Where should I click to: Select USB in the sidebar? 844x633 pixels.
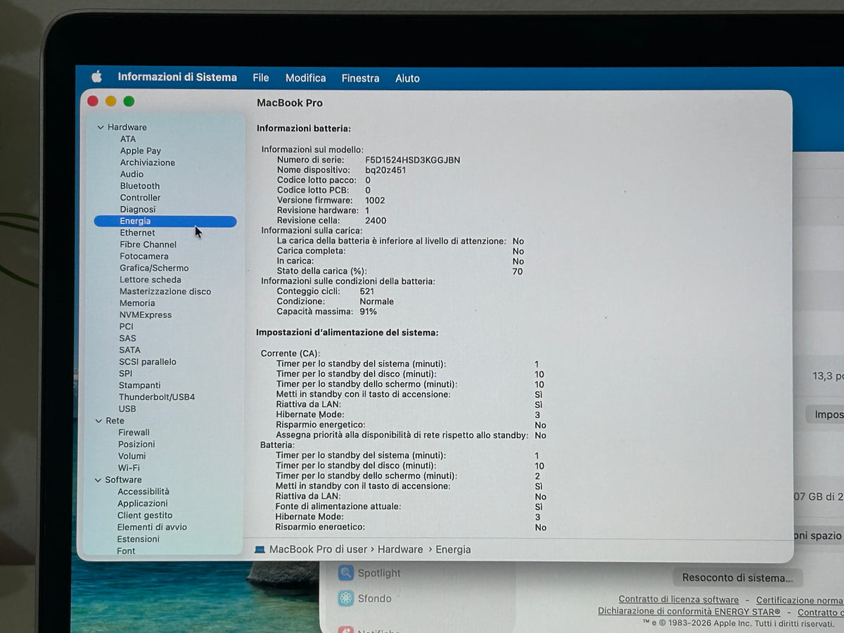click(x=127, y=409)
